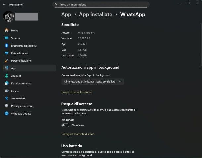Navigate to App breadcrumb
This screenshot has width=202, height=158.
click(x=66, y=15)
